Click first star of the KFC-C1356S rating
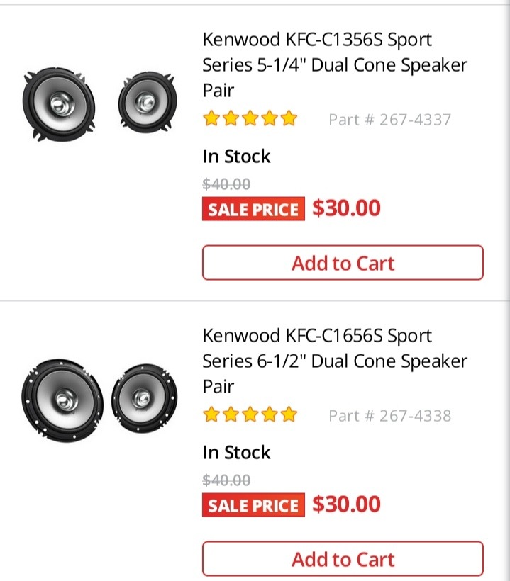Screen dimensions: 510x581 coord(211,118)
